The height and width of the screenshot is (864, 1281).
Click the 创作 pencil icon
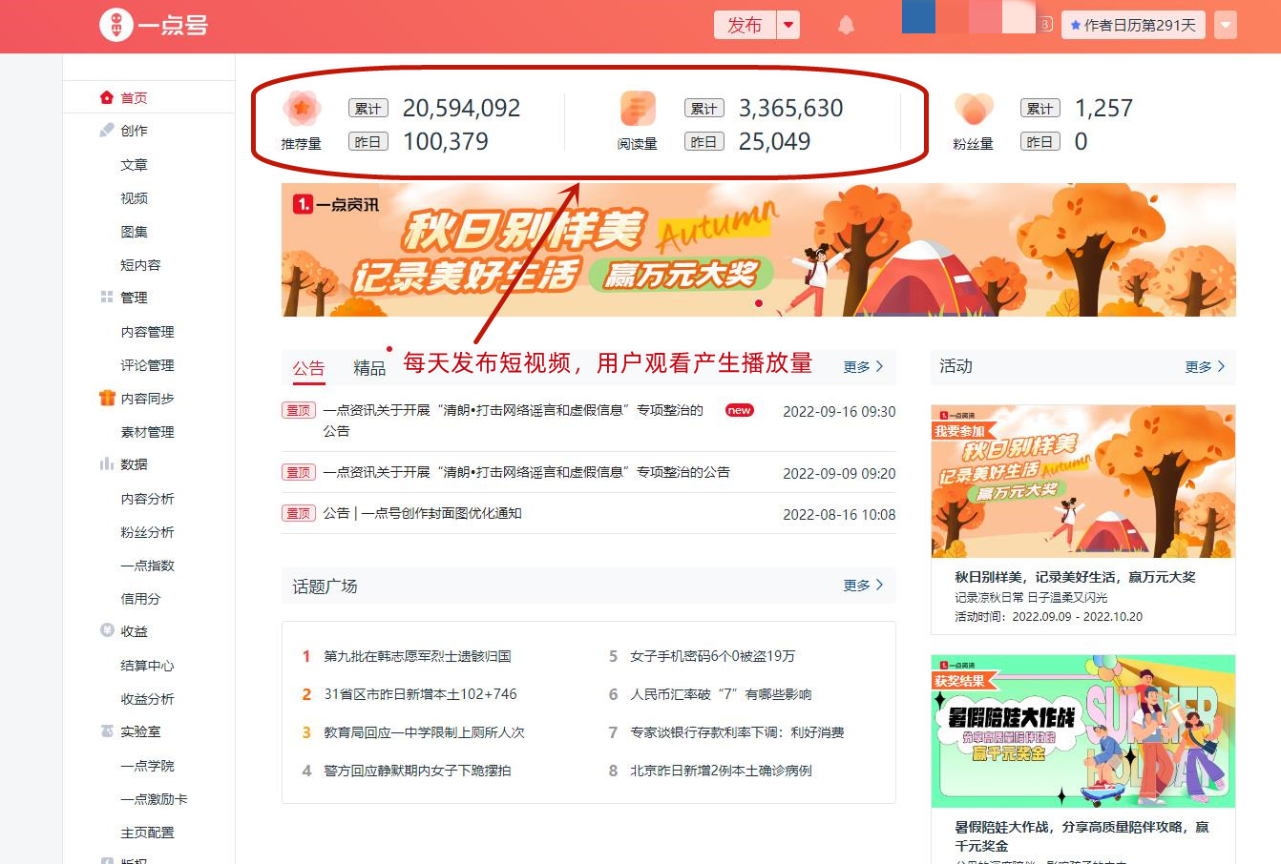pos(107,130)
